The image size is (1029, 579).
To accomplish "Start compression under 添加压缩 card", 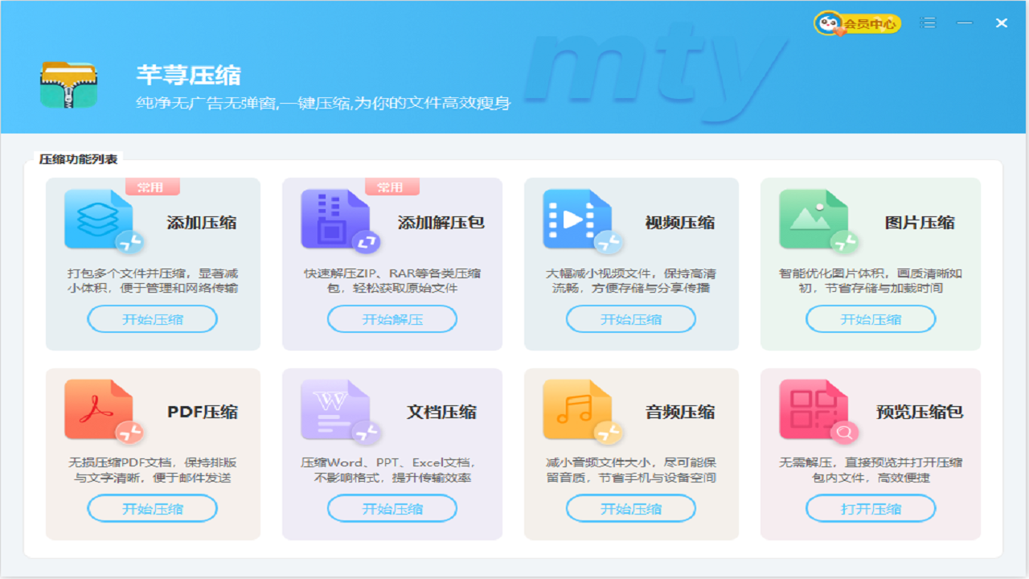I will pos(152,319).
